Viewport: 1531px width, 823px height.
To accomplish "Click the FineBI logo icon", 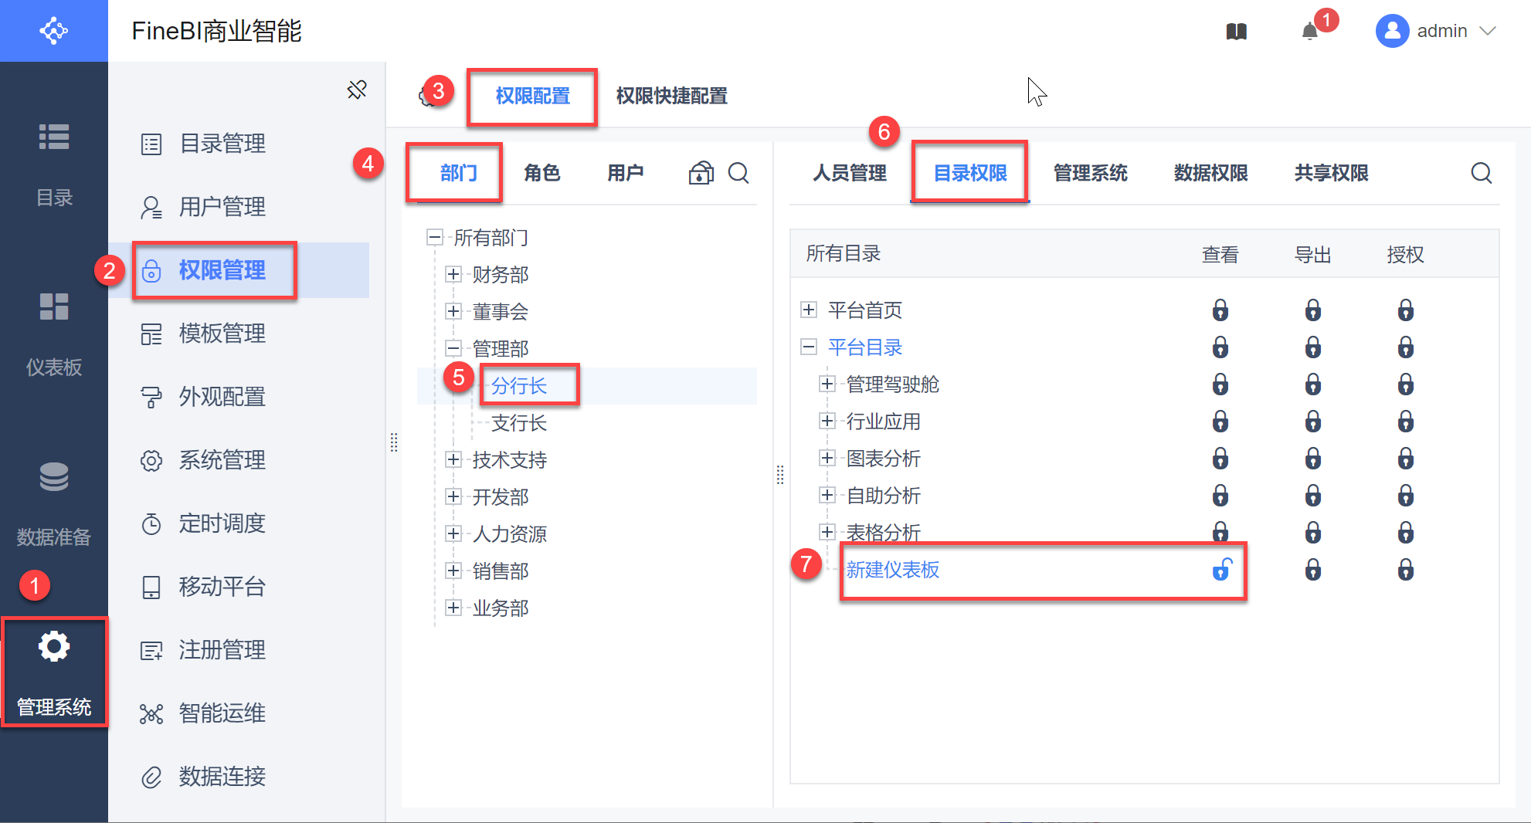I will coord(53,31).
